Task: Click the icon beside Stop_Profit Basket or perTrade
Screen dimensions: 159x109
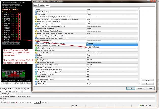Action: pos(36,72)
